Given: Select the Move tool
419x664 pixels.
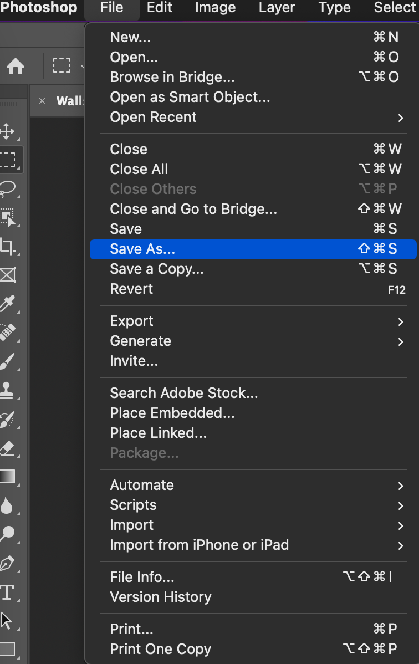Looking at the screenshot, I should point(8,131).
